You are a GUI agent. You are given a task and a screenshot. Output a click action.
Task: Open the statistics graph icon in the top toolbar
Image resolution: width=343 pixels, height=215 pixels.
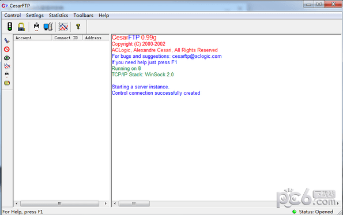pyautogui.click(x=63, y=27)
